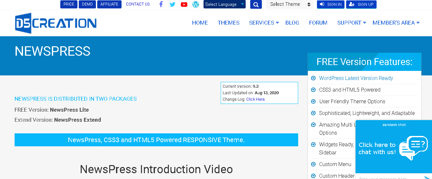Viewport: 432px width, 179px height.
Task: Click the SIGN IN button
Action: pyautogui.click(x=331, y=5)
